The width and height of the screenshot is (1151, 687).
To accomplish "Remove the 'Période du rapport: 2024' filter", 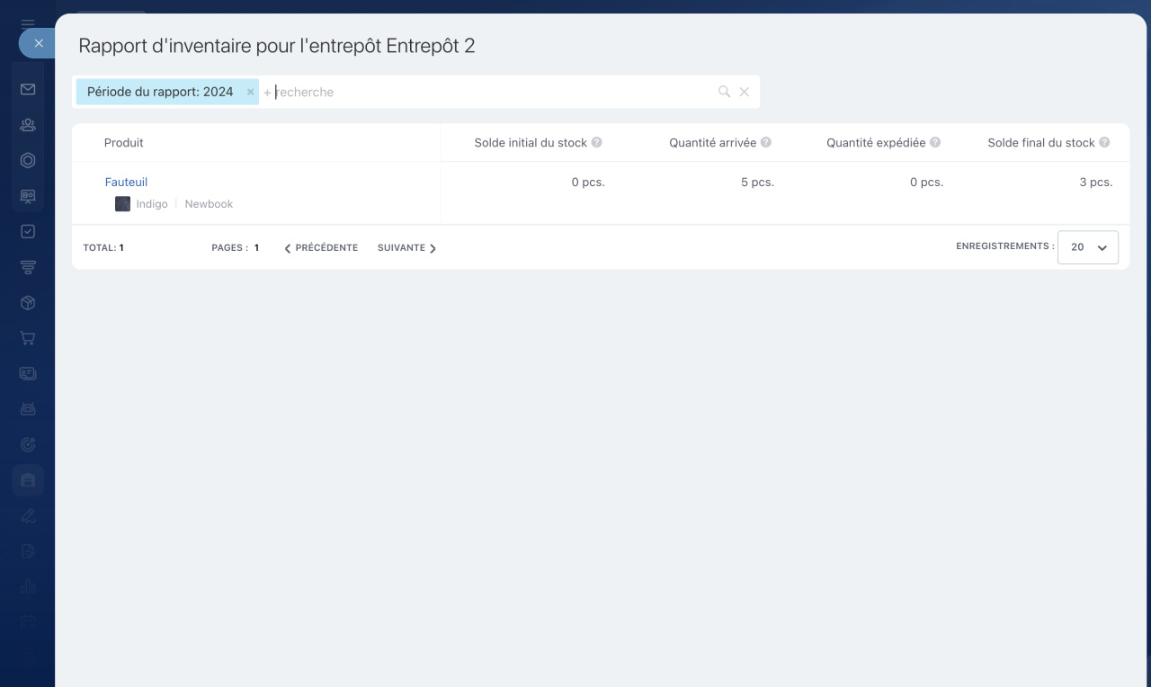I will 250,92.
